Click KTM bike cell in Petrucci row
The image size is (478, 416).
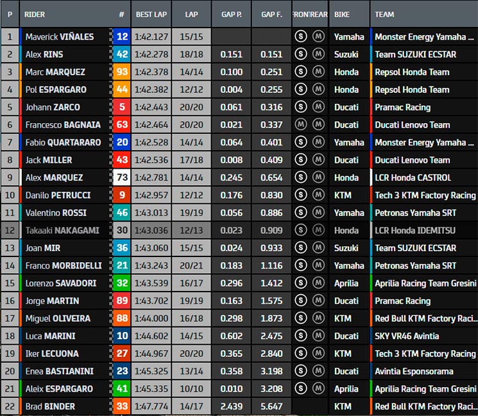349,196
